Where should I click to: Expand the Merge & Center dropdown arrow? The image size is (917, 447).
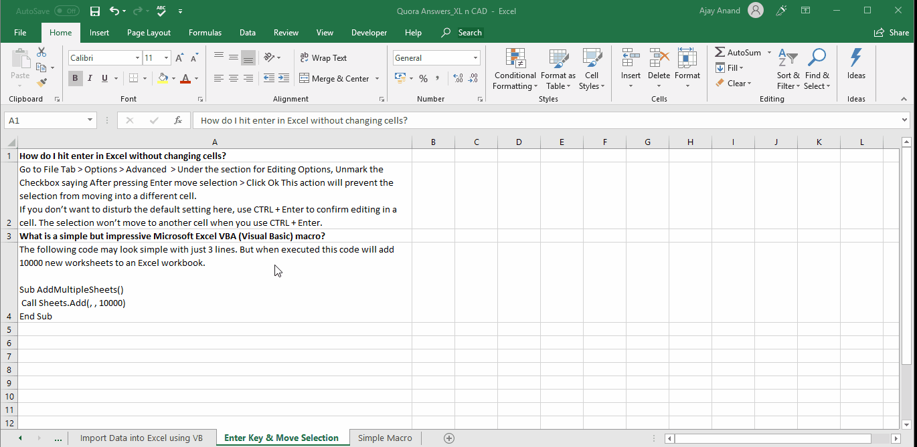(377, 79)
